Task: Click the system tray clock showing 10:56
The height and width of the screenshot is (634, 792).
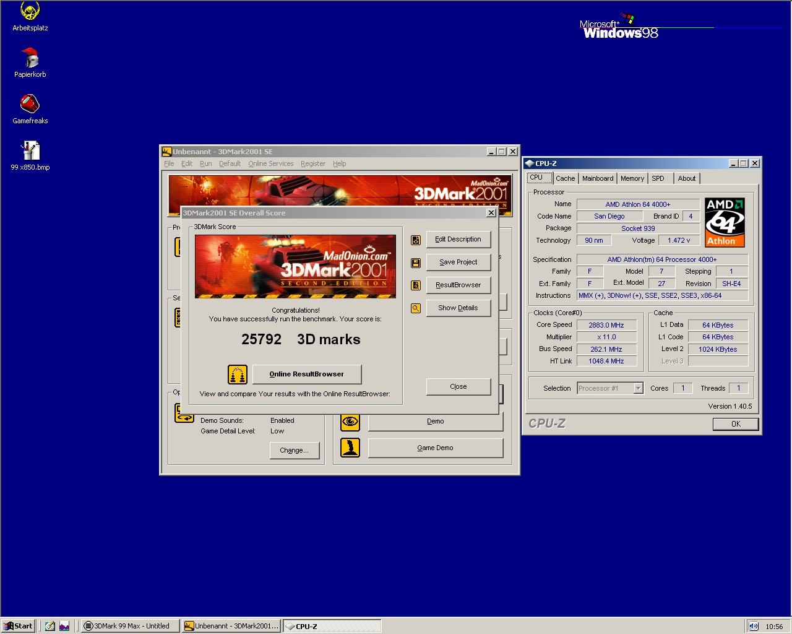Action: pyautogui.click(x=774, y=627)
